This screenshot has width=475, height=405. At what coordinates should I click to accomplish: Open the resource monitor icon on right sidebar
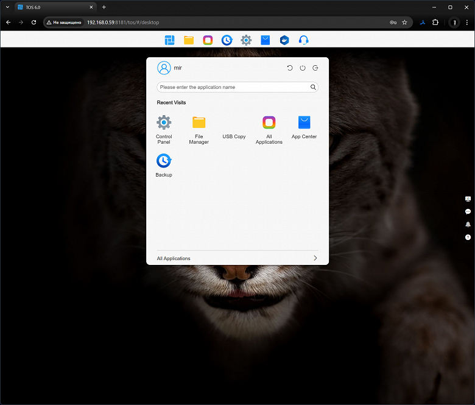coord(468,199)
